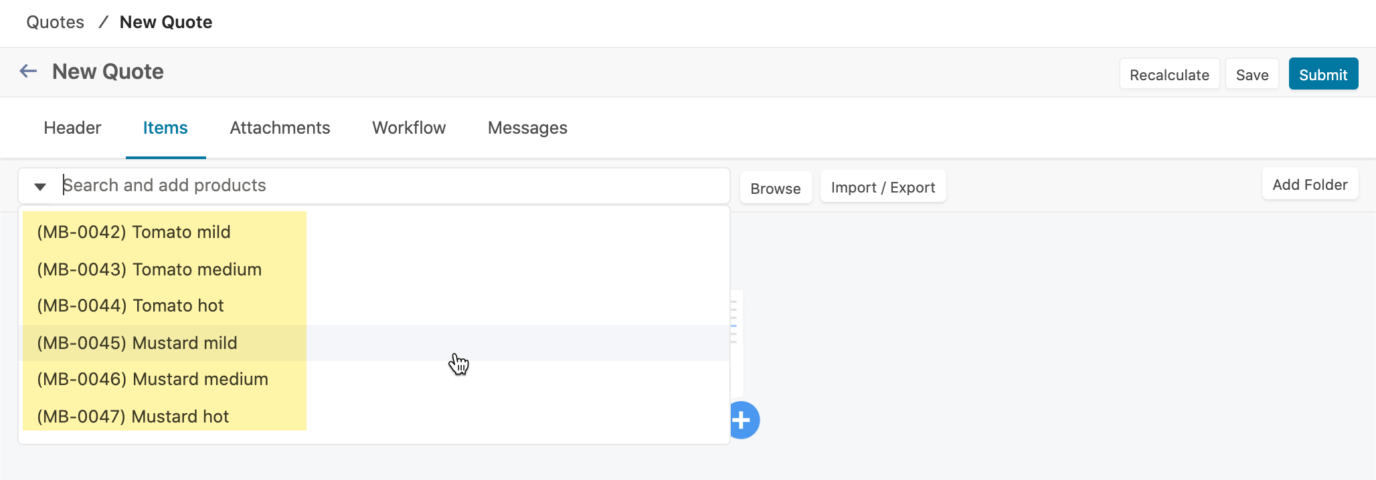Open Import / Export options
Viewport: 1376px width, 480px height.
pos(883,187)
